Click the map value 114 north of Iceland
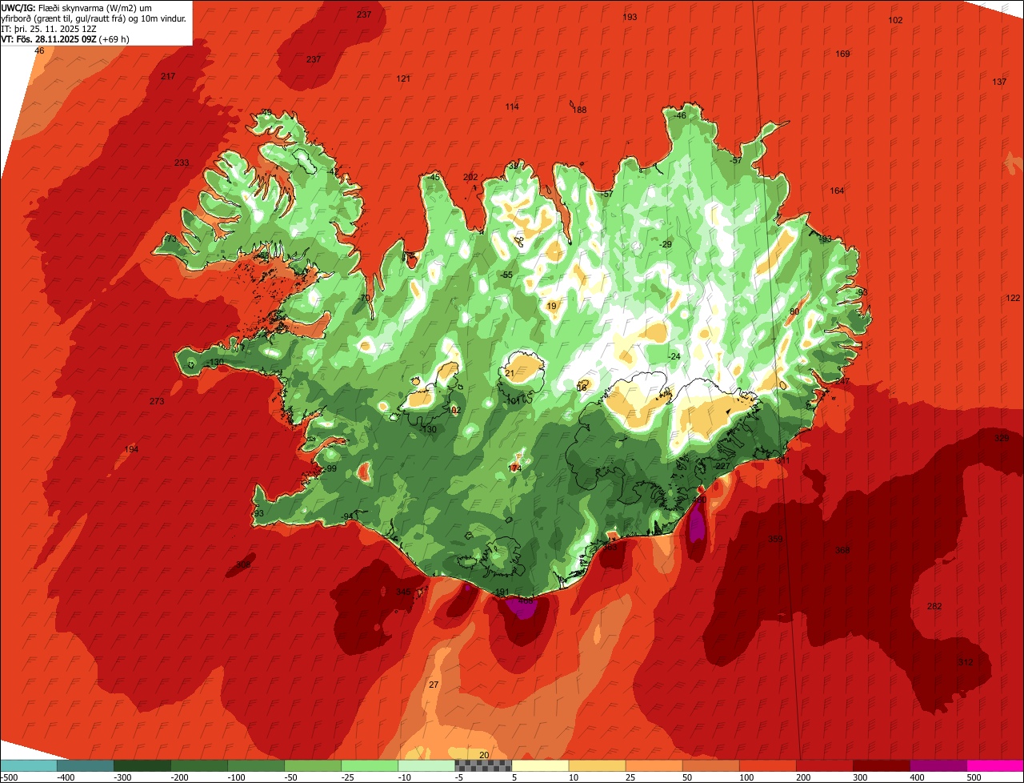Viewport: 1024px width, 783px height. pos(512,107)
